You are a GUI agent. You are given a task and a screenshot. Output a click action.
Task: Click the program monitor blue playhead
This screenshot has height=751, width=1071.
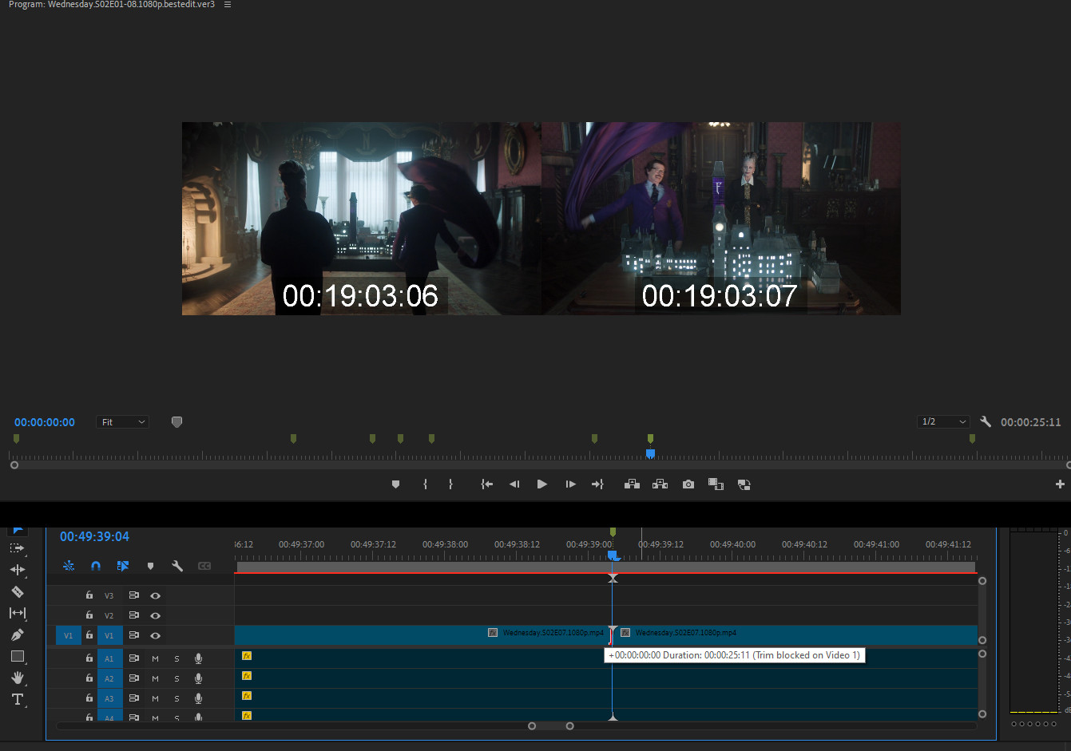650,453
